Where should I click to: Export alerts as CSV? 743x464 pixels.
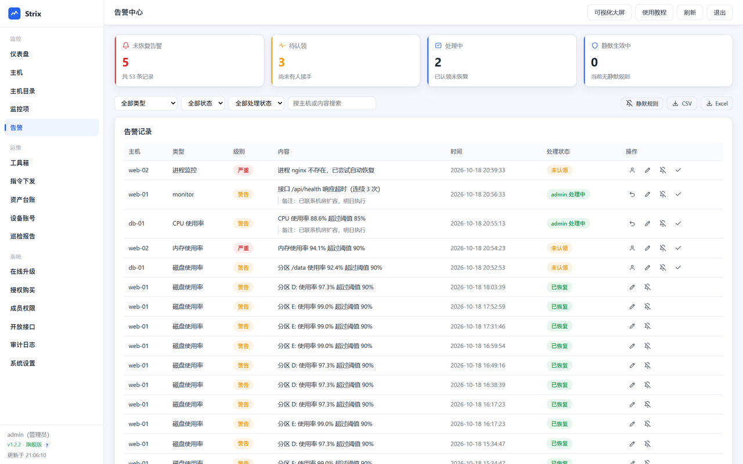pyautogui.click(x=682, y=103)
